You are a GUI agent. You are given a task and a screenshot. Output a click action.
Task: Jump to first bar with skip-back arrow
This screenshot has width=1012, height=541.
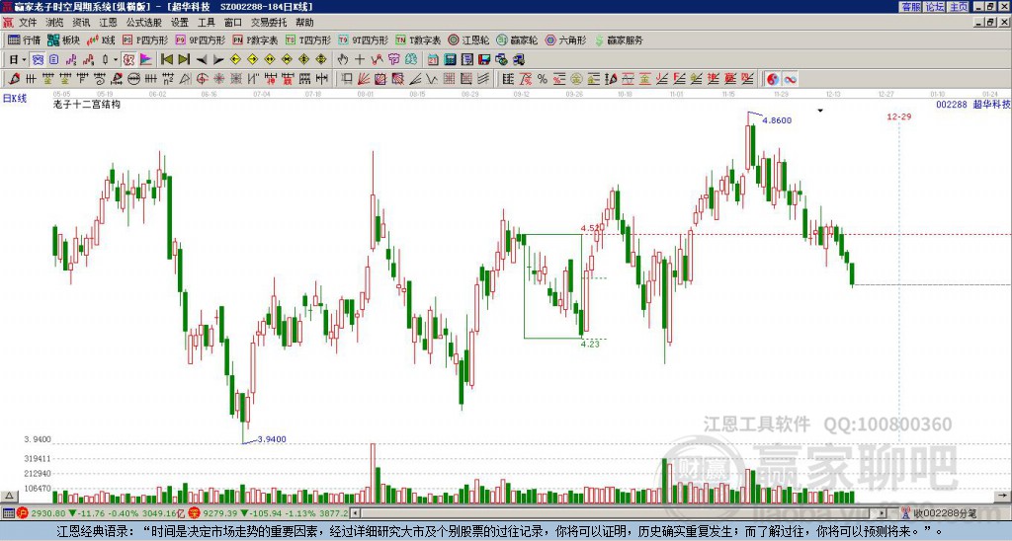[166, 60]
